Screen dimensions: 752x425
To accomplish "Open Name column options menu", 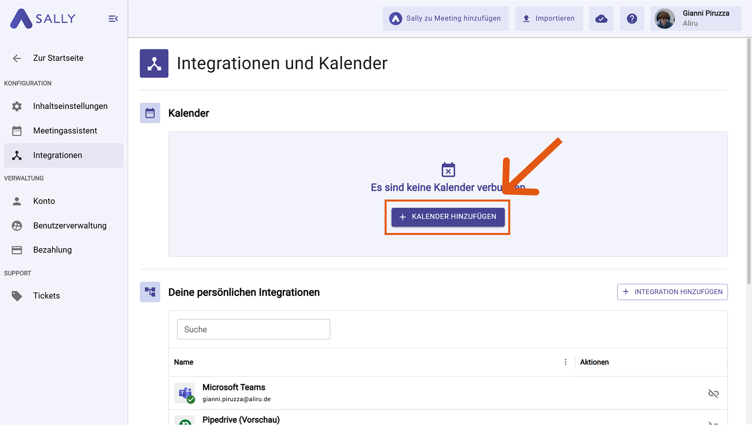I will click(x=565, y=362).
